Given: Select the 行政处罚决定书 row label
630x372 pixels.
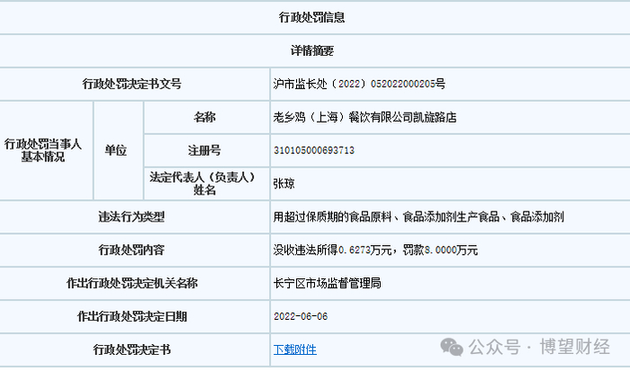Looking at the screenshot, I should (x=131, y=349).
